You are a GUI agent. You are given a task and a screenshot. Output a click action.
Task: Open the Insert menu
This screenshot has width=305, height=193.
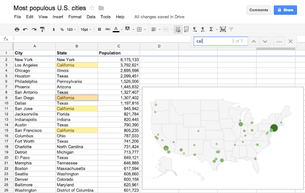58,17
